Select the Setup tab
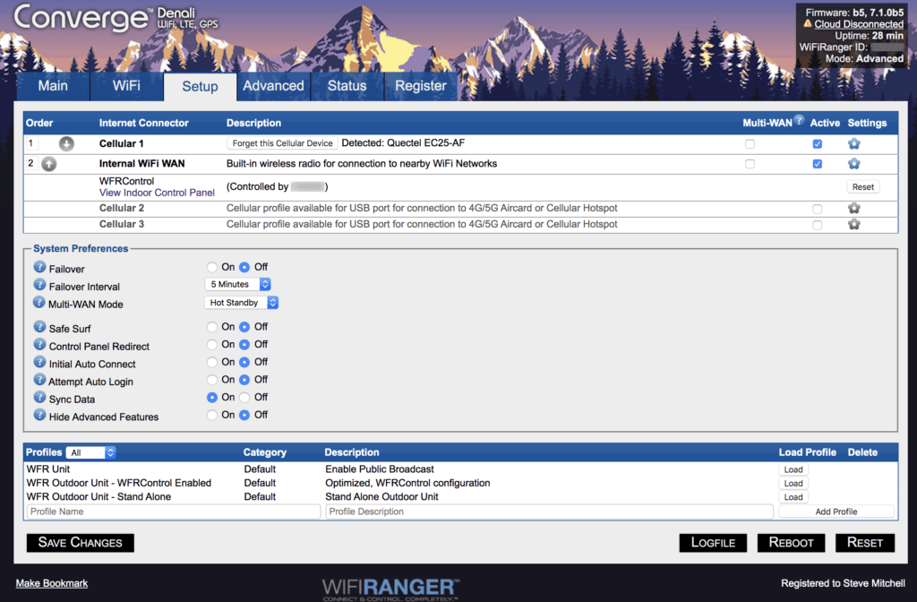 pos(200,87)
